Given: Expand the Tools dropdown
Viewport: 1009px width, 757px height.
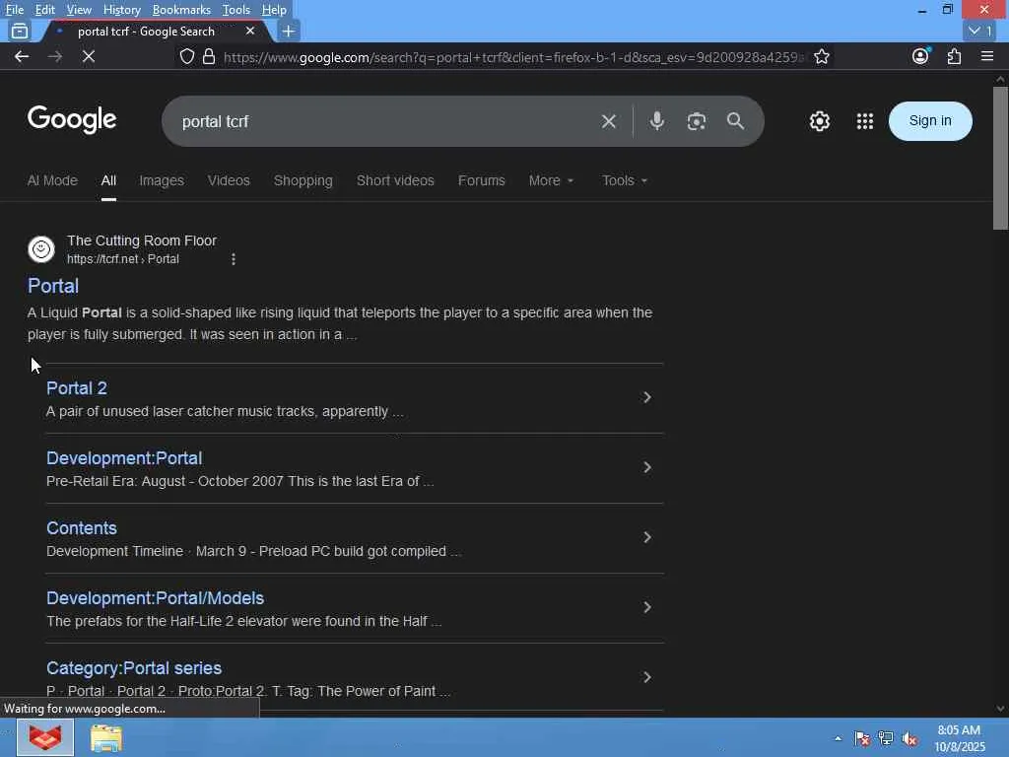Looking at the screenshot, I should click(624, 180).
